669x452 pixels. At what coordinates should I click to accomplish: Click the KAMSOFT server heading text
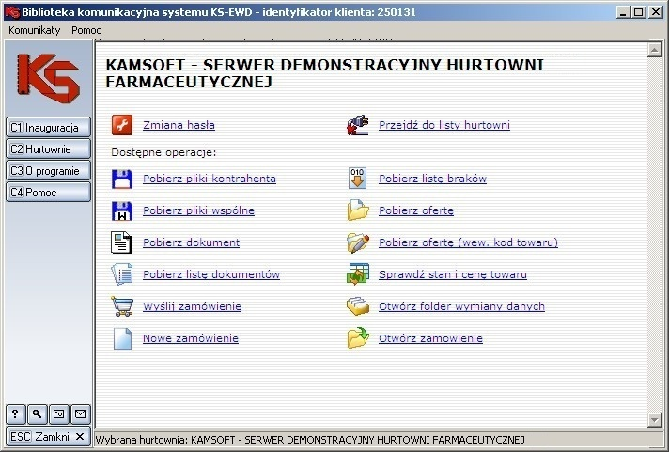tap(325, 73)
